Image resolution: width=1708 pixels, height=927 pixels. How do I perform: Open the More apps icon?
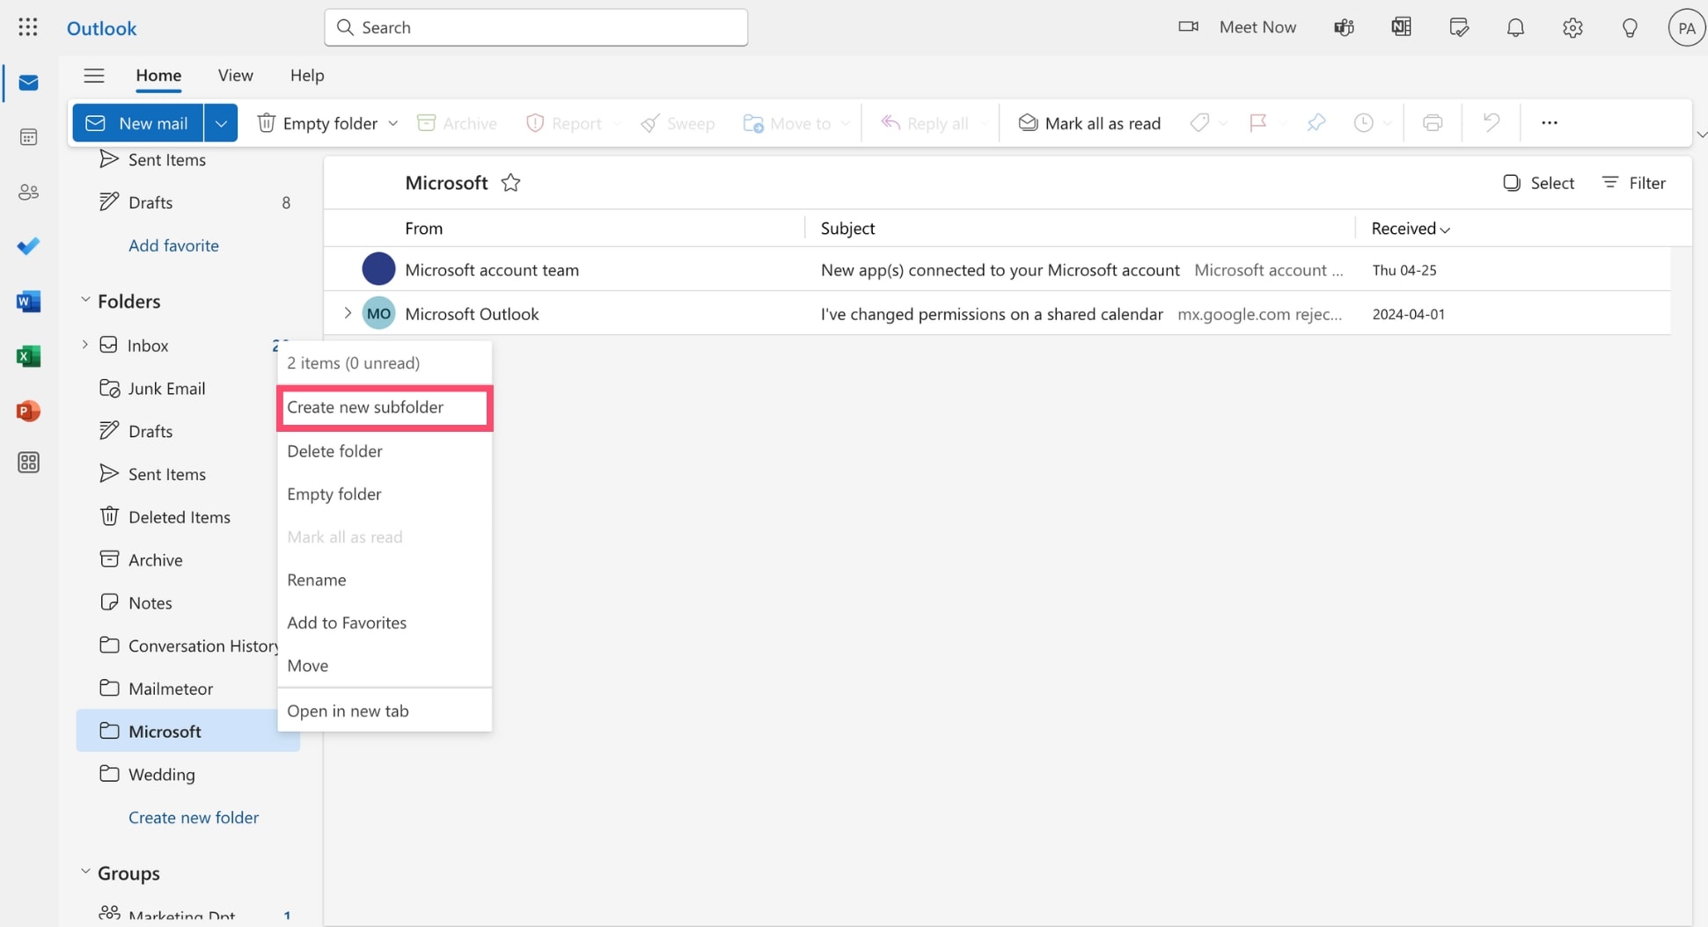coord(28,463)
